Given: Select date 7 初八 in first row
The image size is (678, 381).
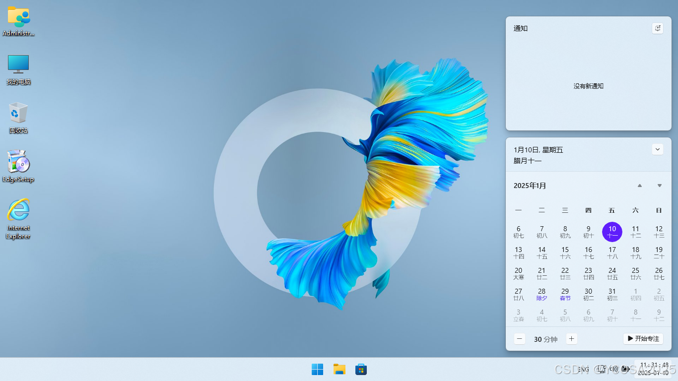Looking at the screenshot, I should tap(542, 232).
